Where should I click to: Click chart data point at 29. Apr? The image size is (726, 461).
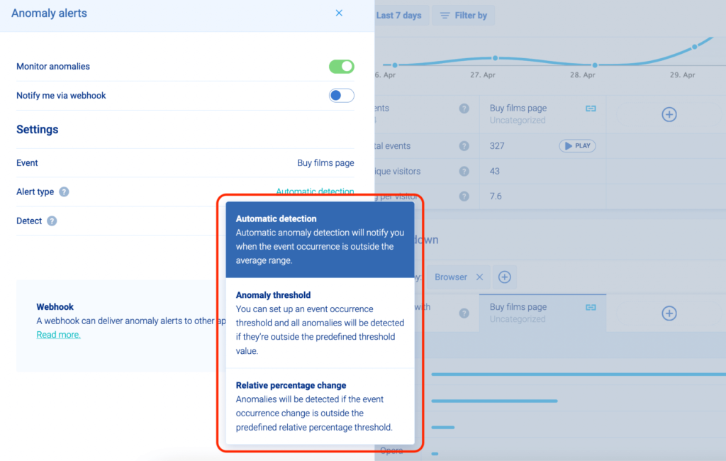[695, 47]
